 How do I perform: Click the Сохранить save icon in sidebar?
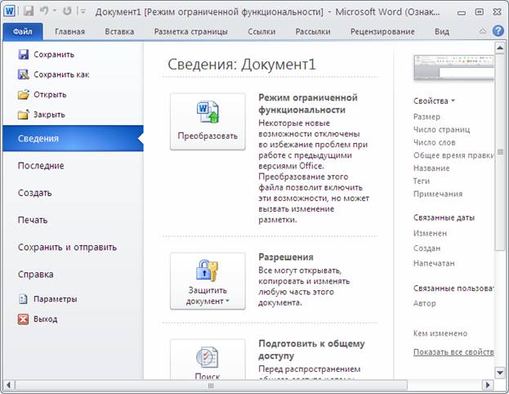coord(23,55)
